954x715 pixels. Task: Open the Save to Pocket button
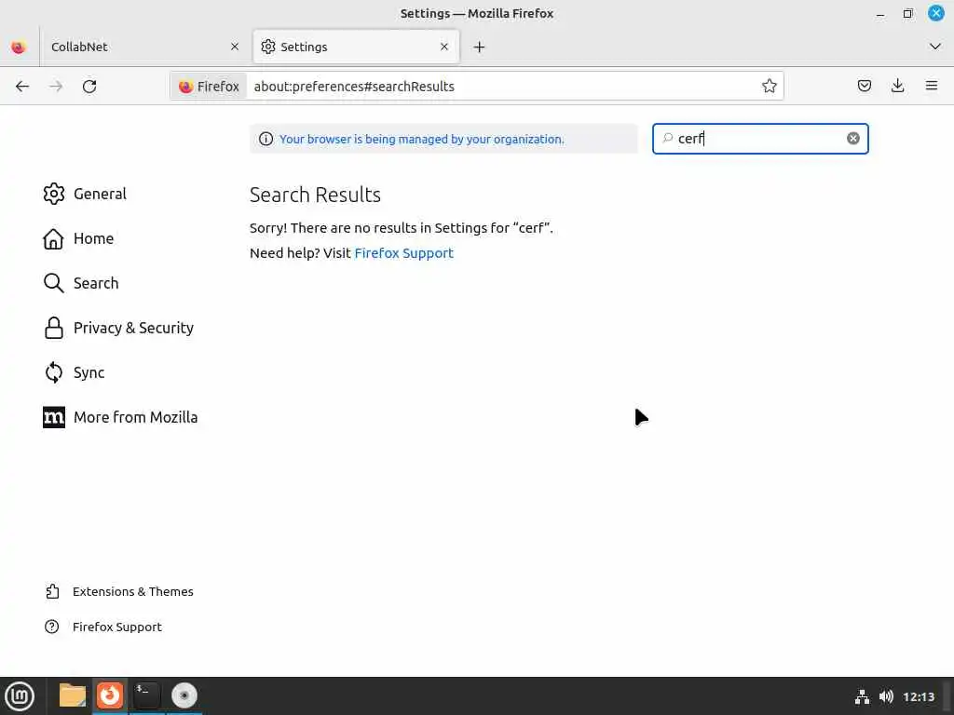click(x=864, y=86)
